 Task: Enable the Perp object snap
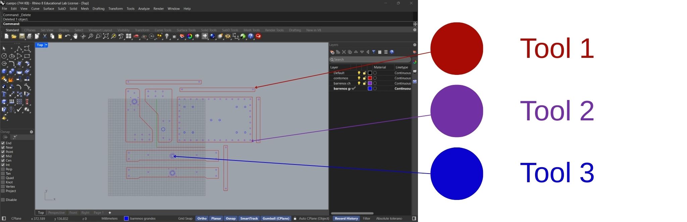click(x=3, y=169)
